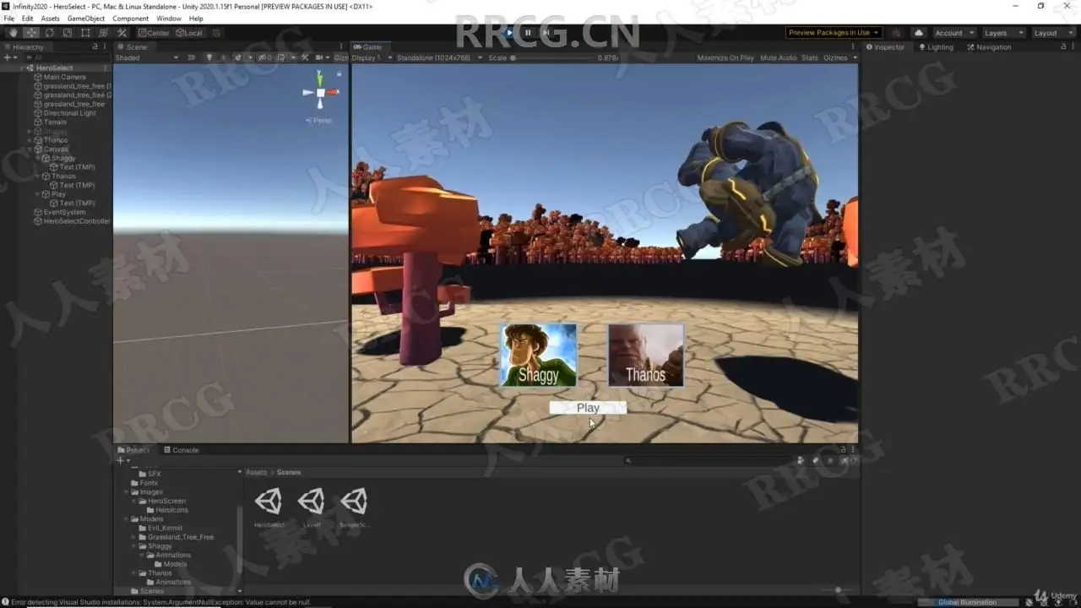Open Preview Packages in Use dropdown

[x=834, y=33]
